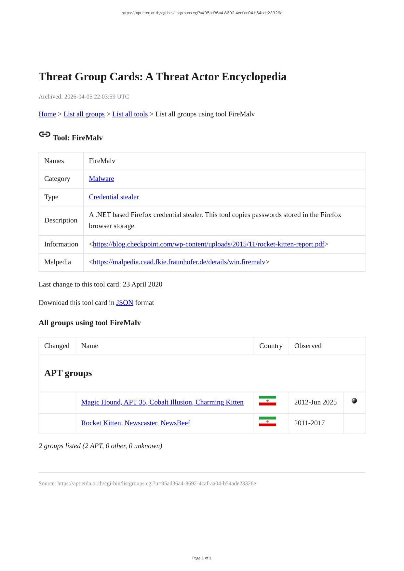Click the Name column header
The width and height of the screenshot is (404, 571).
(x=89, y=346)
